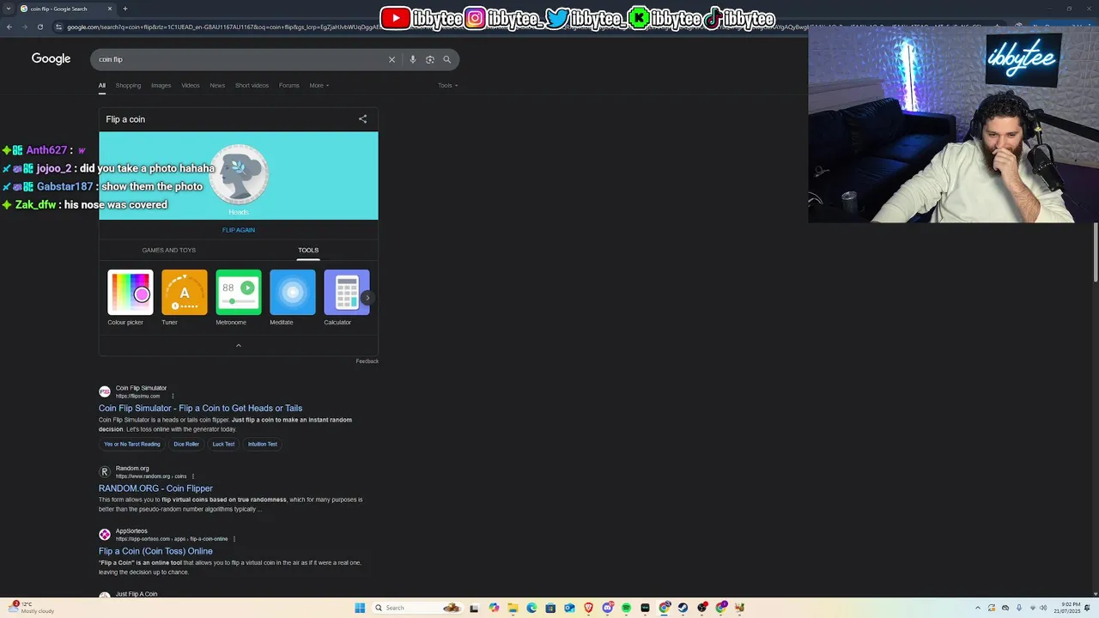This screenshot has height=618, width=1099.
Task: Open the Short videos tab
Action: [x=252, y=85]
